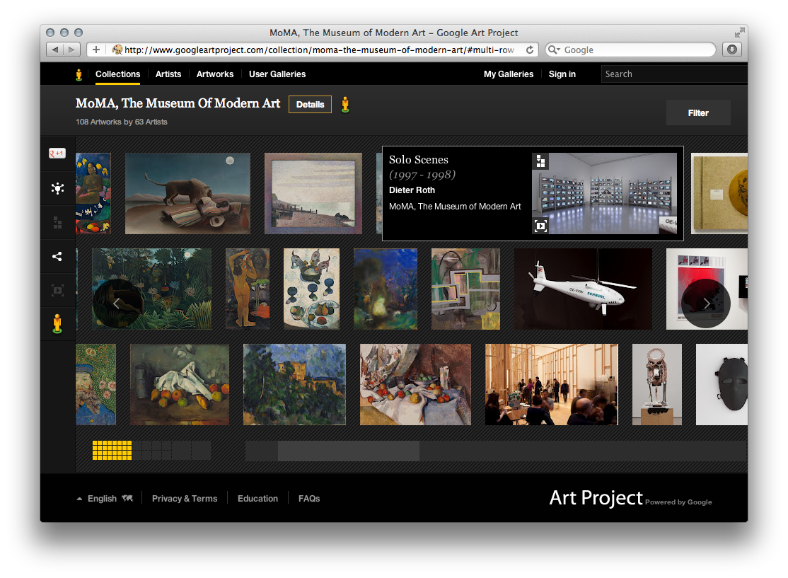Start slideshow via play icon on Solo Scenes tile
The height and width of the screenshot is (578, 788).
pyautogui.click(x=539, y=226)
